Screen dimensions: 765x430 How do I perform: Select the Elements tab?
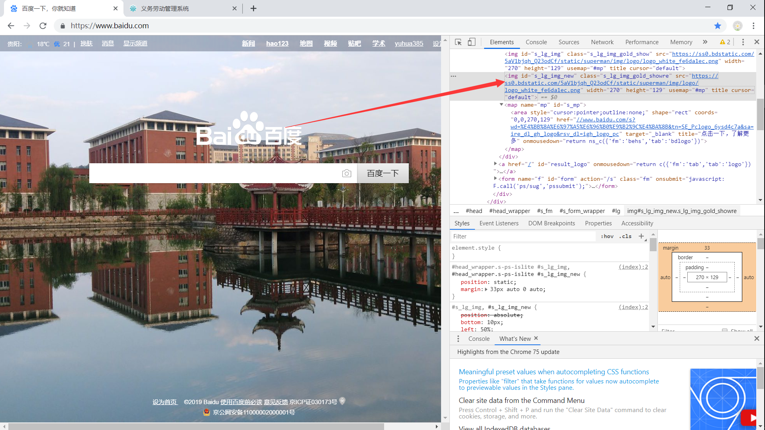[x=502, y=42]
